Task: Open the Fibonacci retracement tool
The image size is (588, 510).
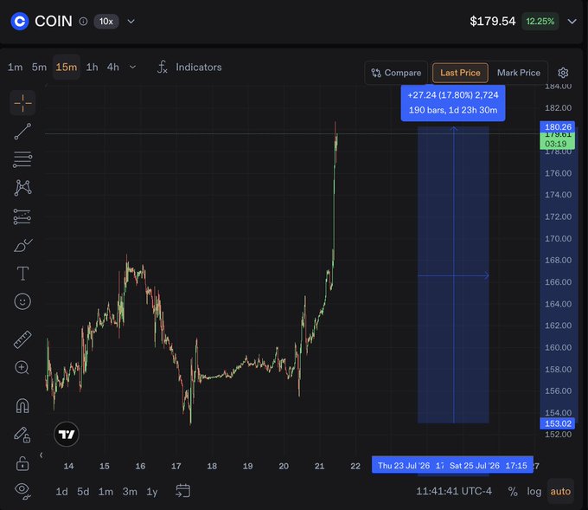Action: coord(22,159)
